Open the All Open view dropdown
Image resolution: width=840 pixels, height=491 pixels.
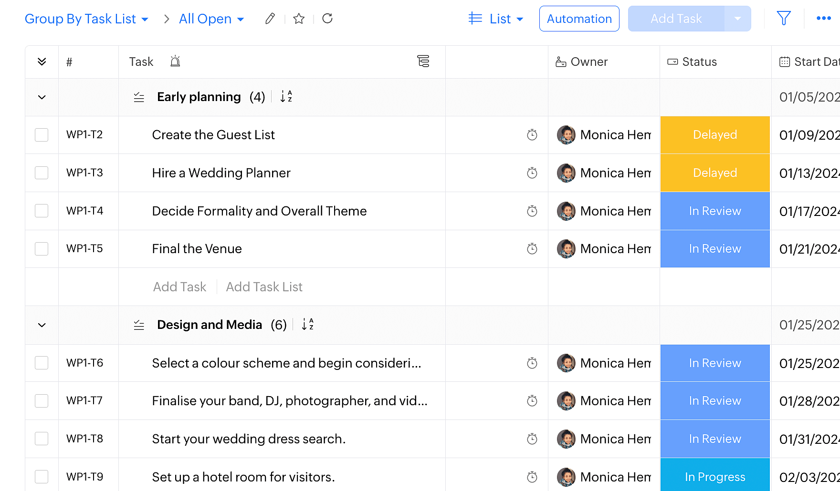pyautogui.click(x=211, y=19)
